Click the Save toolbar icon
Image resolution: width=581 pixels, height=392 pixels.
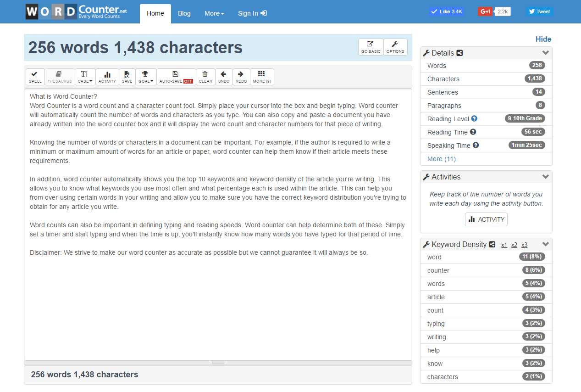[x=127, y=77]
